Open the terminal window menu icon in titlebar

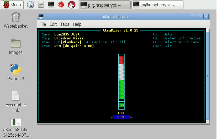[x=41, y=17]
